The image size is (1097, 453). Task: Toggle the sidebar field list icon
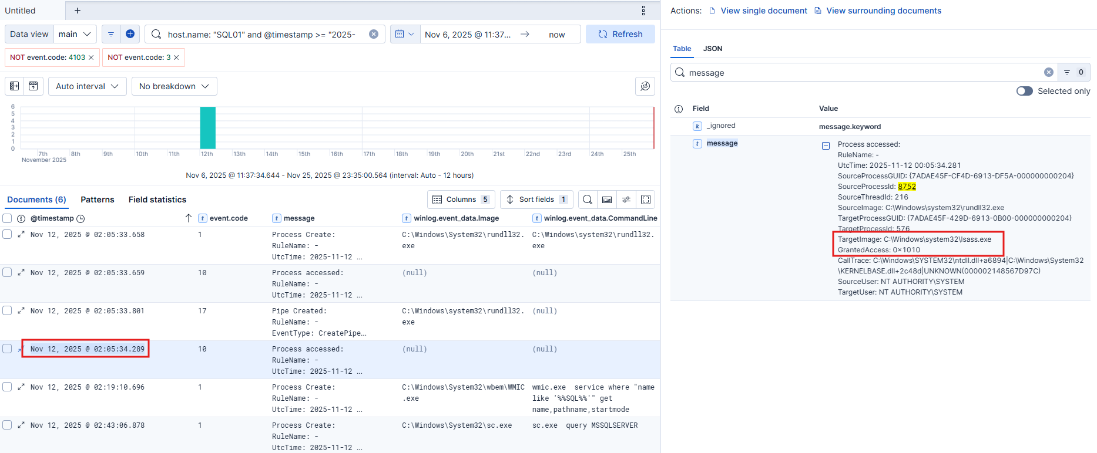click(15, 86)
